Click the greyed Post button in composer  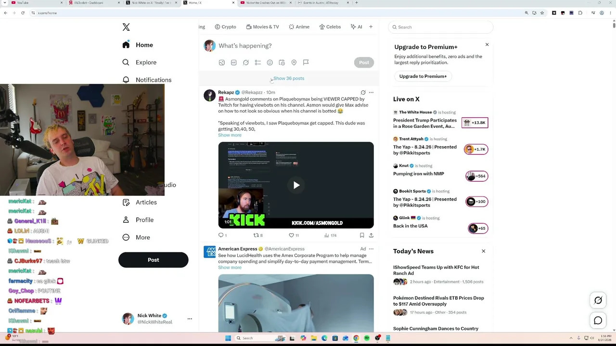364,62
